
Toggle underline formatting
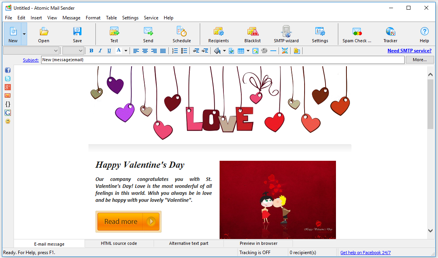(x=109, y=51)
